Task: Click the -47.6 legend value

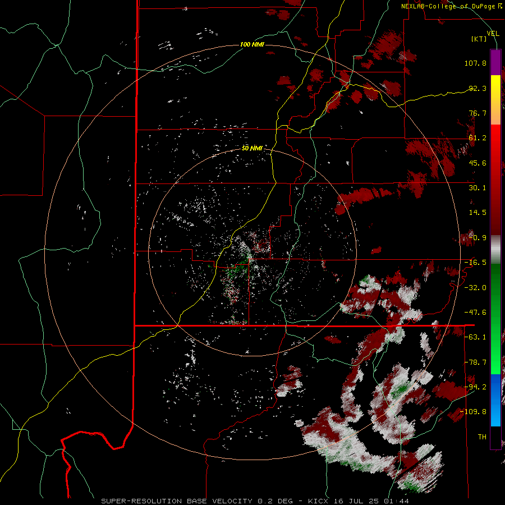Action: coord(475,313)
